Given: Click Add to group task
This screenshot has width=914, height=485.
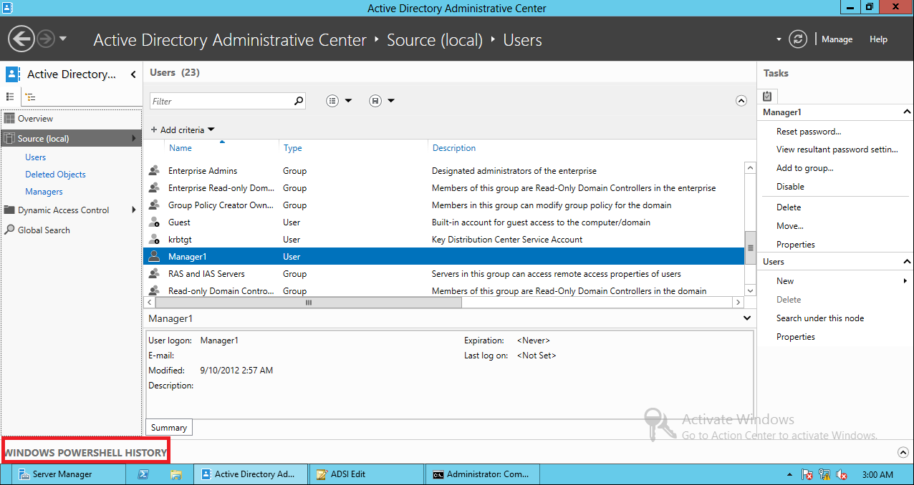Looking at the screenshot, I should [x=805, y=168].
